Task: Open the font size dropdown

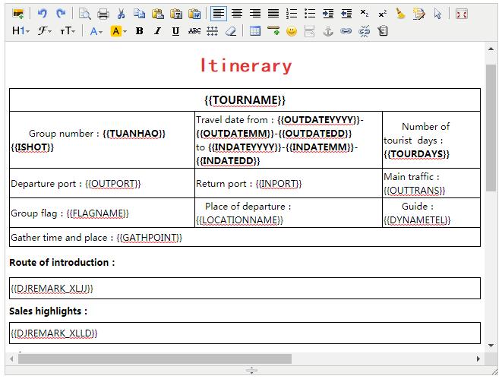Action: (68, 31)
